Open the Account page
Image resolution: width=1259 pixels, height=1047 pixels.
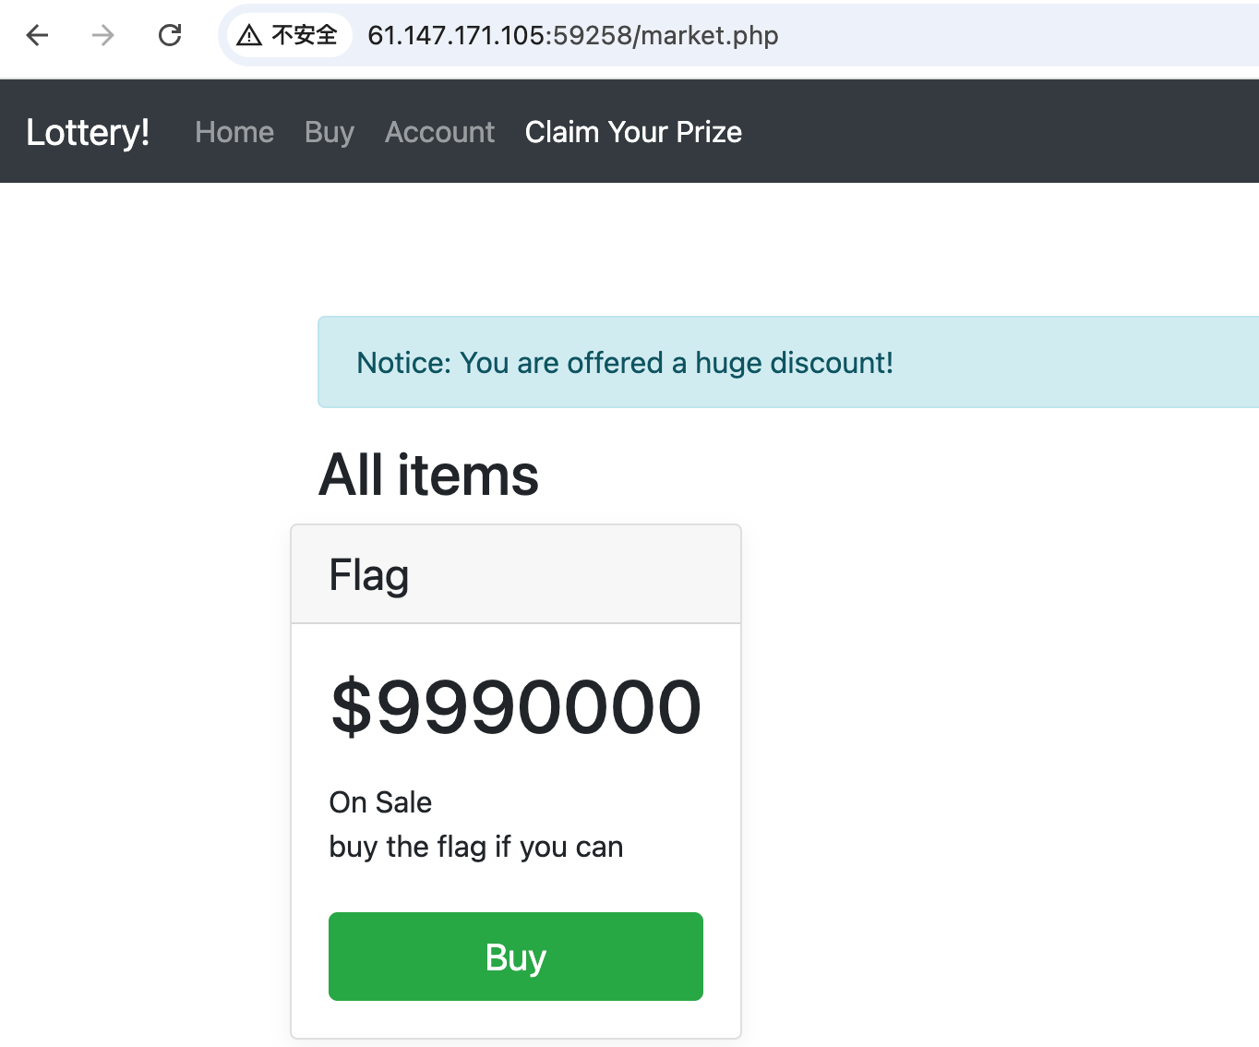[439, 132]
